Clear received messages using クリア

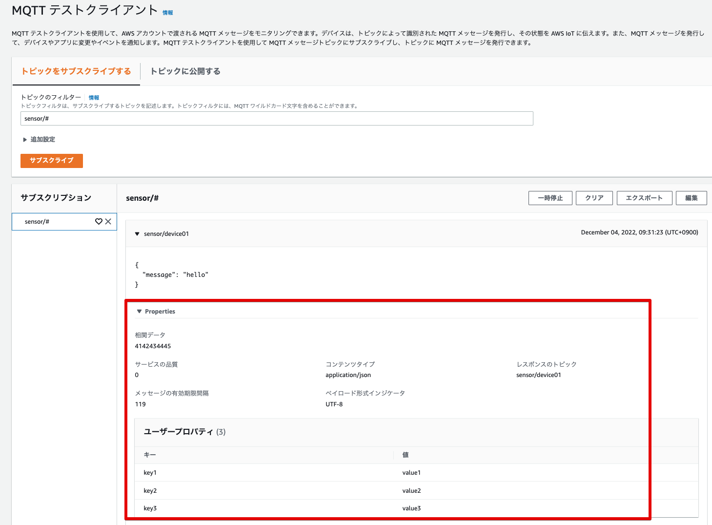[x=594, y=198]
